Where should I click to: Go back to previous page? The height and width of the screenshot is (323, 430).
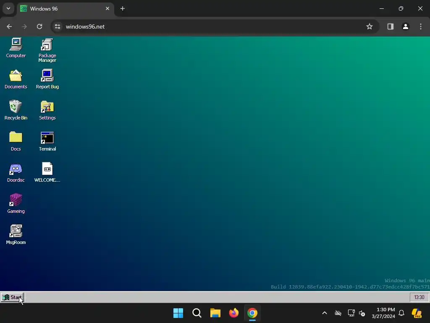[9, 26]
